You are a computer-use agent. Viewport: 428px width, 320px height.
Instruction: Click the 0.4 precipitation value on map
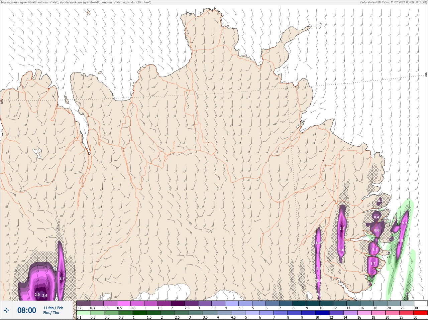[x=377, y=217]
